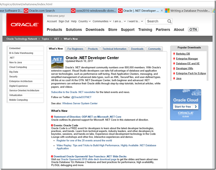
Task: Open Enterprise Architecture sidebar item
Action: coord(25,81)
